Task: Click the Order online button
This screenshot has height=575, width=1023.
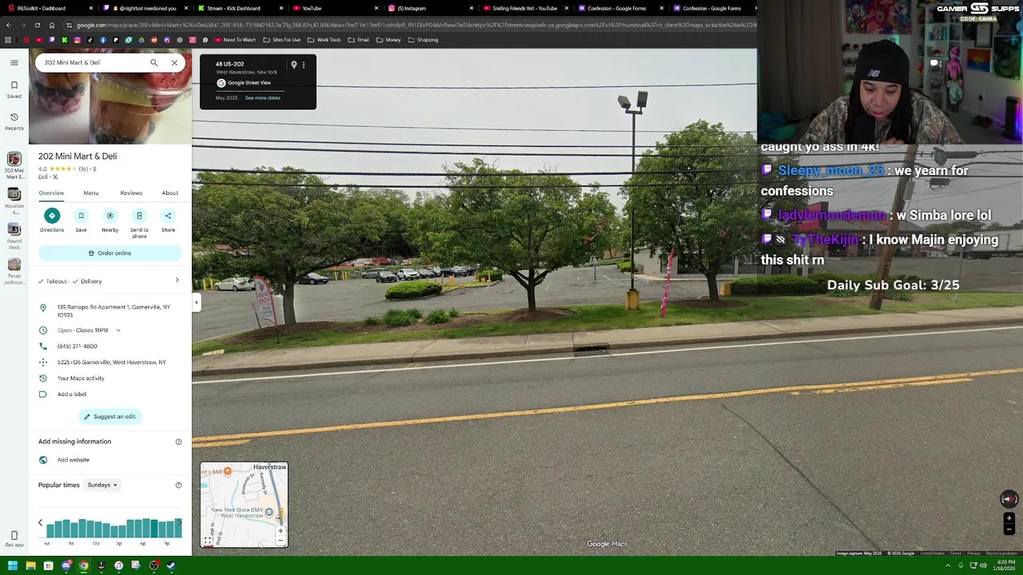Action: click(x=110, y=253)
